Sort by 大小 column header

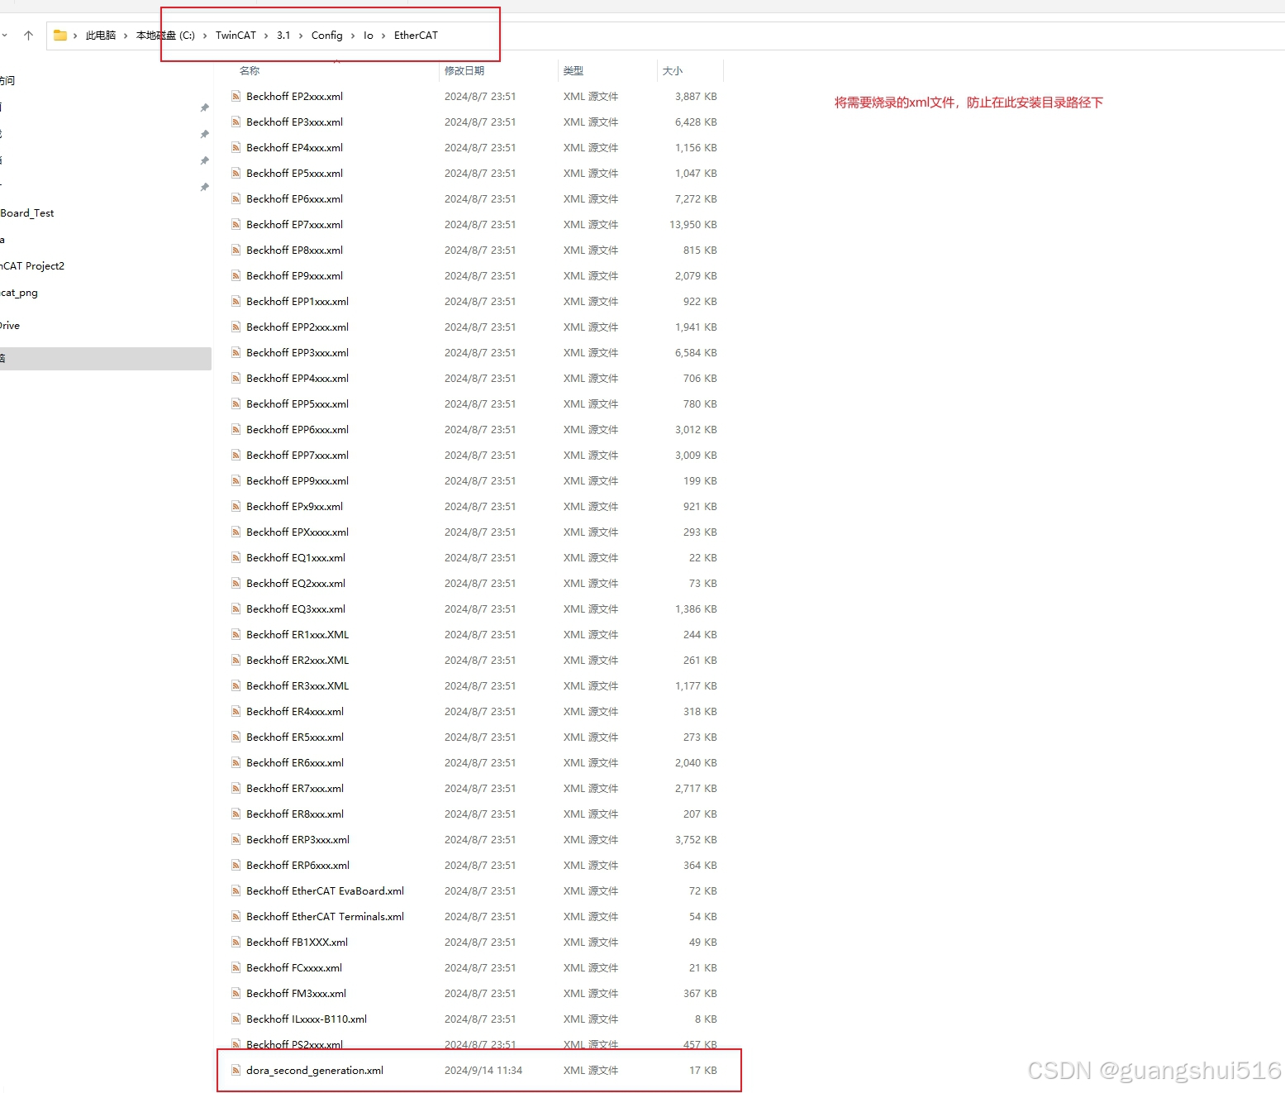pyautogui.click(x=673, y=71)
